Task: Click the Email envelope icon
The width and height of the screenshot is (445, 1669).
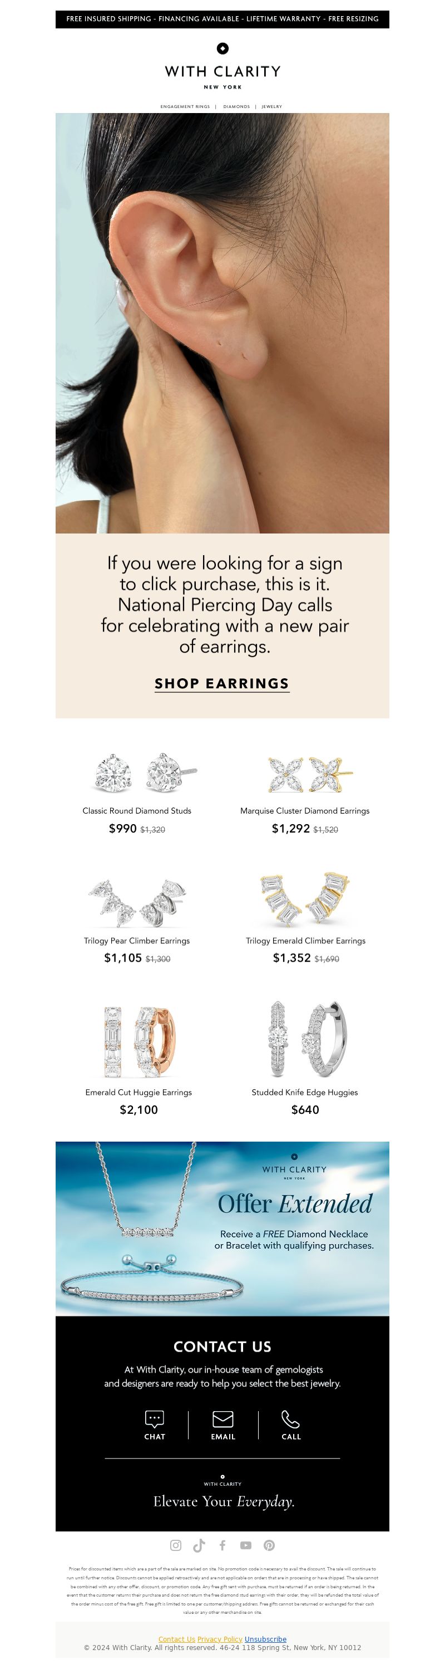Action: coord(223,1419)
